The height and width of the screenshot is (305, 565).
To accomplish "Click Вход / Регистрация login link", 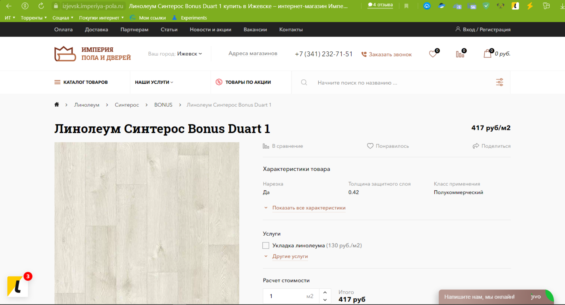I will pyautogui.click(x=483, y=29).
